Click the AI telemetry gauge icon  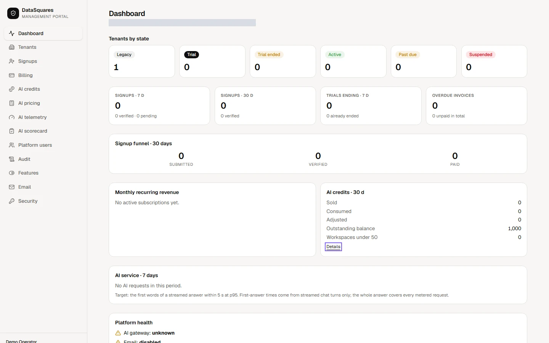(x=12, y=117)
